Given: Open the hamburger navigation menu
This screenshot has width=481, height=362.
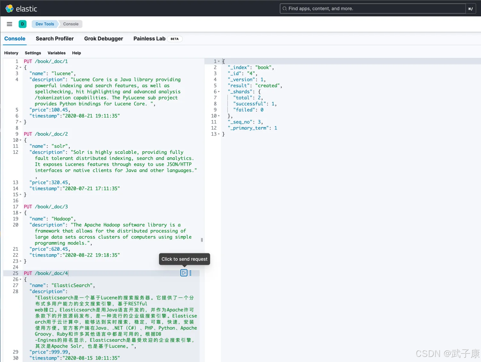Looking at the screenshot, I should click(10, 24).
